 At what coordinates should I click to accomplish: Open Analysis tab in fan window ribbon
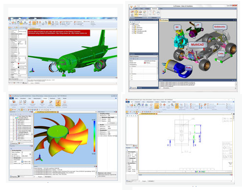click(45, 98)
